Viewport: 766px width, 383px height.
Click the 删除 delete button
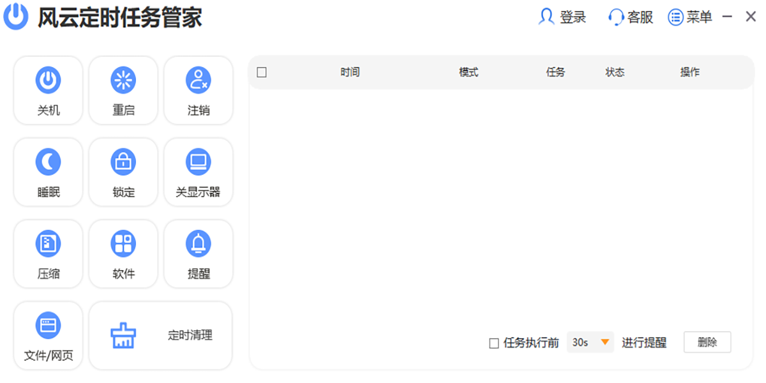click(x=707, y=342)
